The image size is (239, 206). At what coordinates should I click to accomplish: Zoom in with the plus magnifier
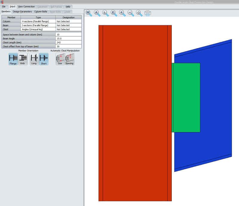(122, 13)
